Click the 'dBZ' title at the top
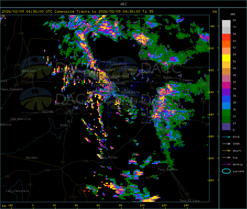The width and height of the screenshot is (247, 209). (123, 4)
